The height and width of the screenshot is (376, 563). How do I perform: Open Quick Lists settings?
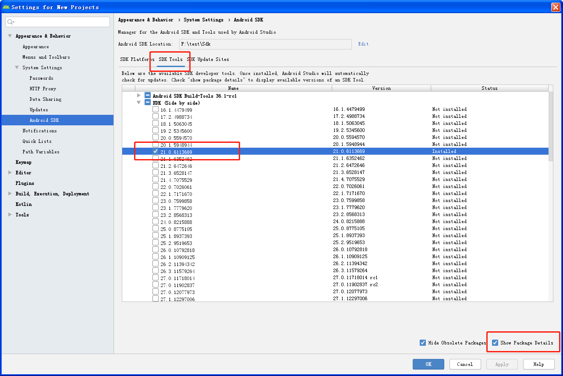pos(37,141)
